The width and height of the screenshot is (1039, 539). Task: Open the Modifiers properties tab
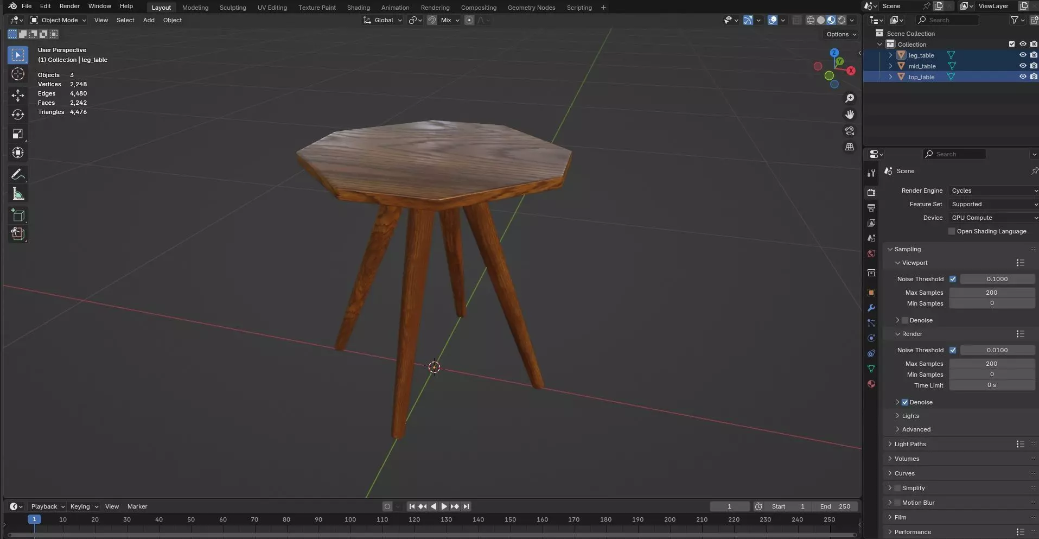click(x=871, y=308)
